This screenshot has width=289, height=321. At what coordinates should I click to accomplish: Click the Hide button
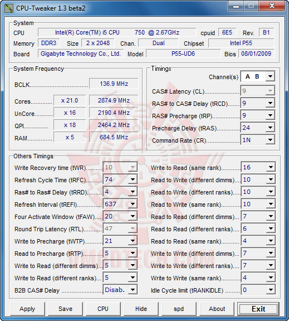pos(141,309)
